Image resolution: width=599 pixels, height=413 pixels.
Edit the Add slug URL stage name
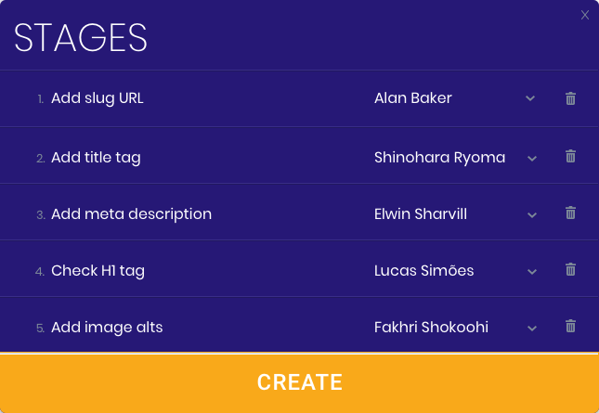click(x=98, y=98)
